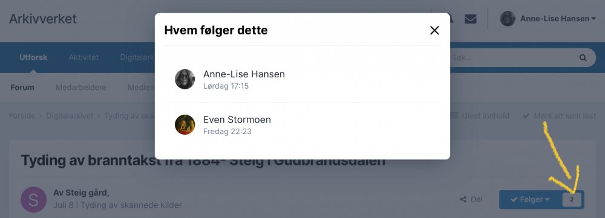Click the Forum submenu item
605x218 pixels.
(22, 88)
